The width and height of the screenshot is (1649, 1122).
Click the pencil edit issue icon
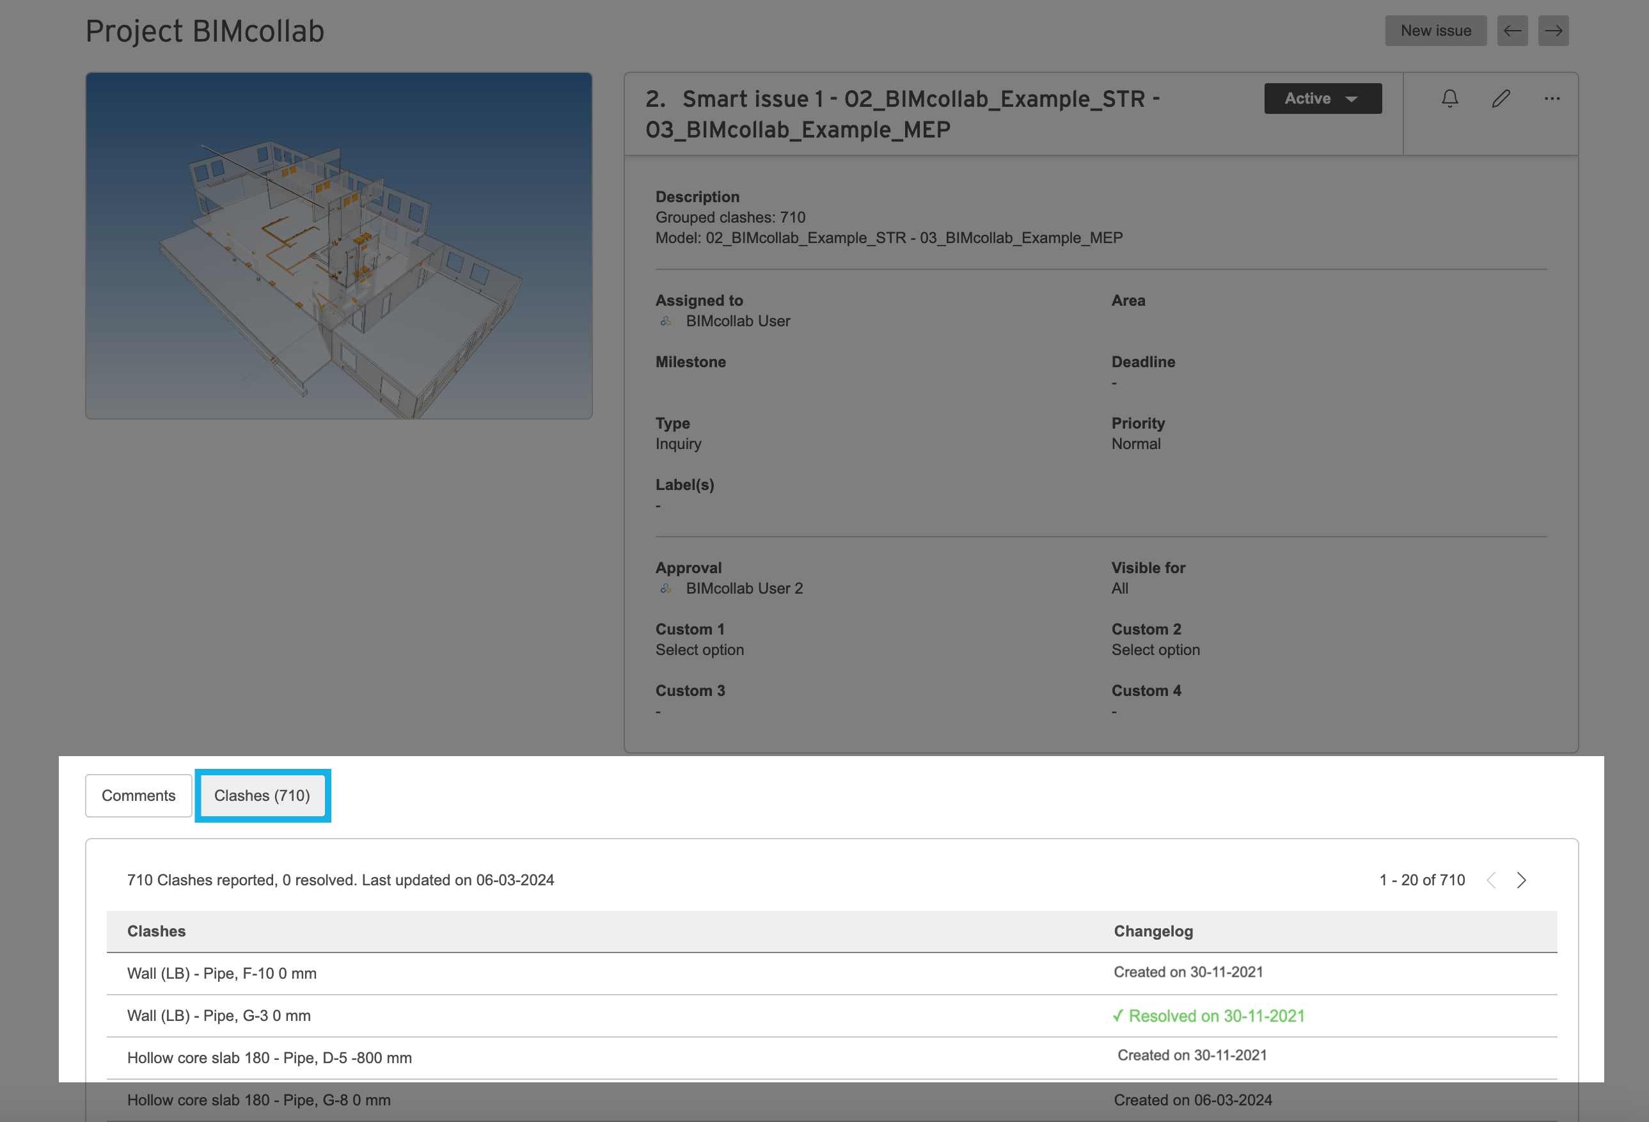click(x=1501, y=99)
